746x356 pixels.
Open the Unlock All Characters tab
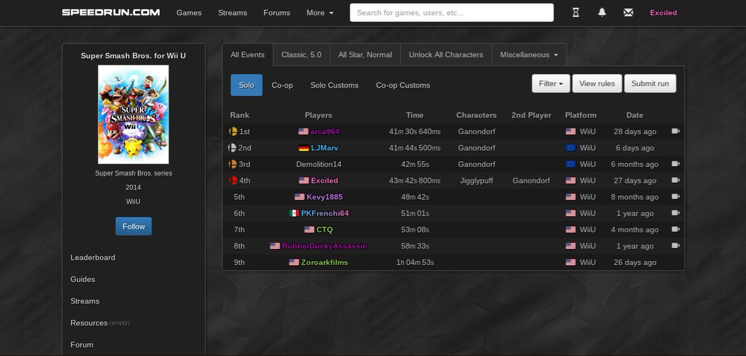coord(446,55)
